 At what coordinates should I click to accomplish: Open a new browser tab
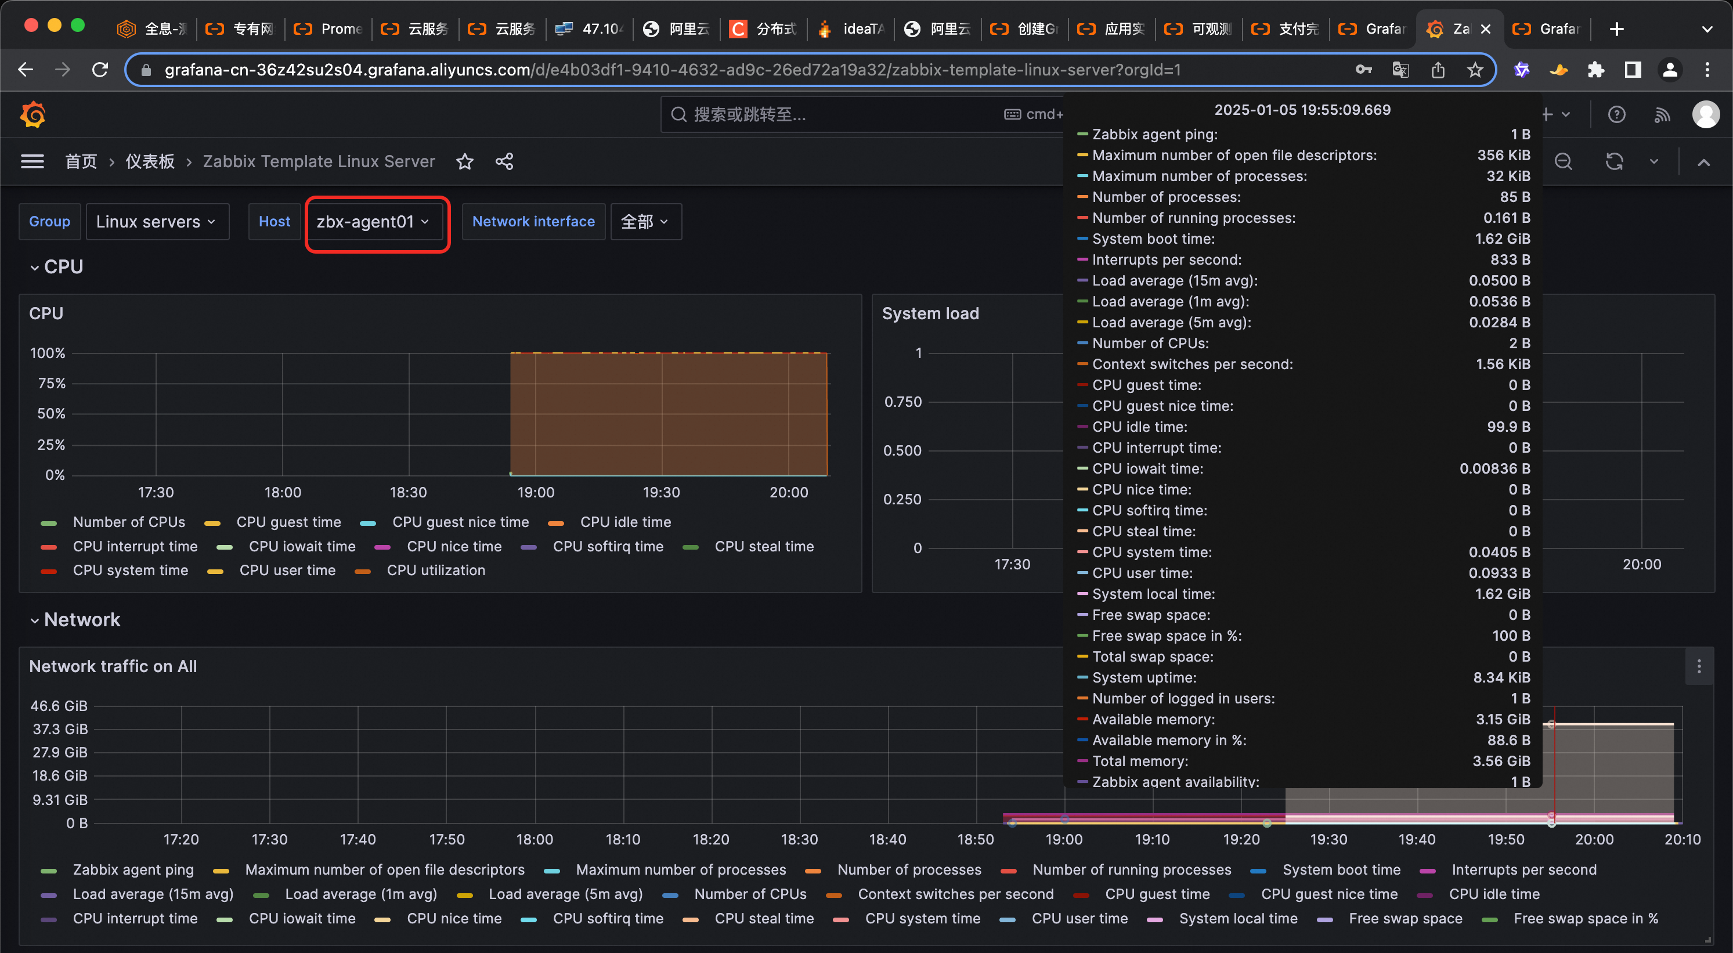click(x=1616, y=29)
